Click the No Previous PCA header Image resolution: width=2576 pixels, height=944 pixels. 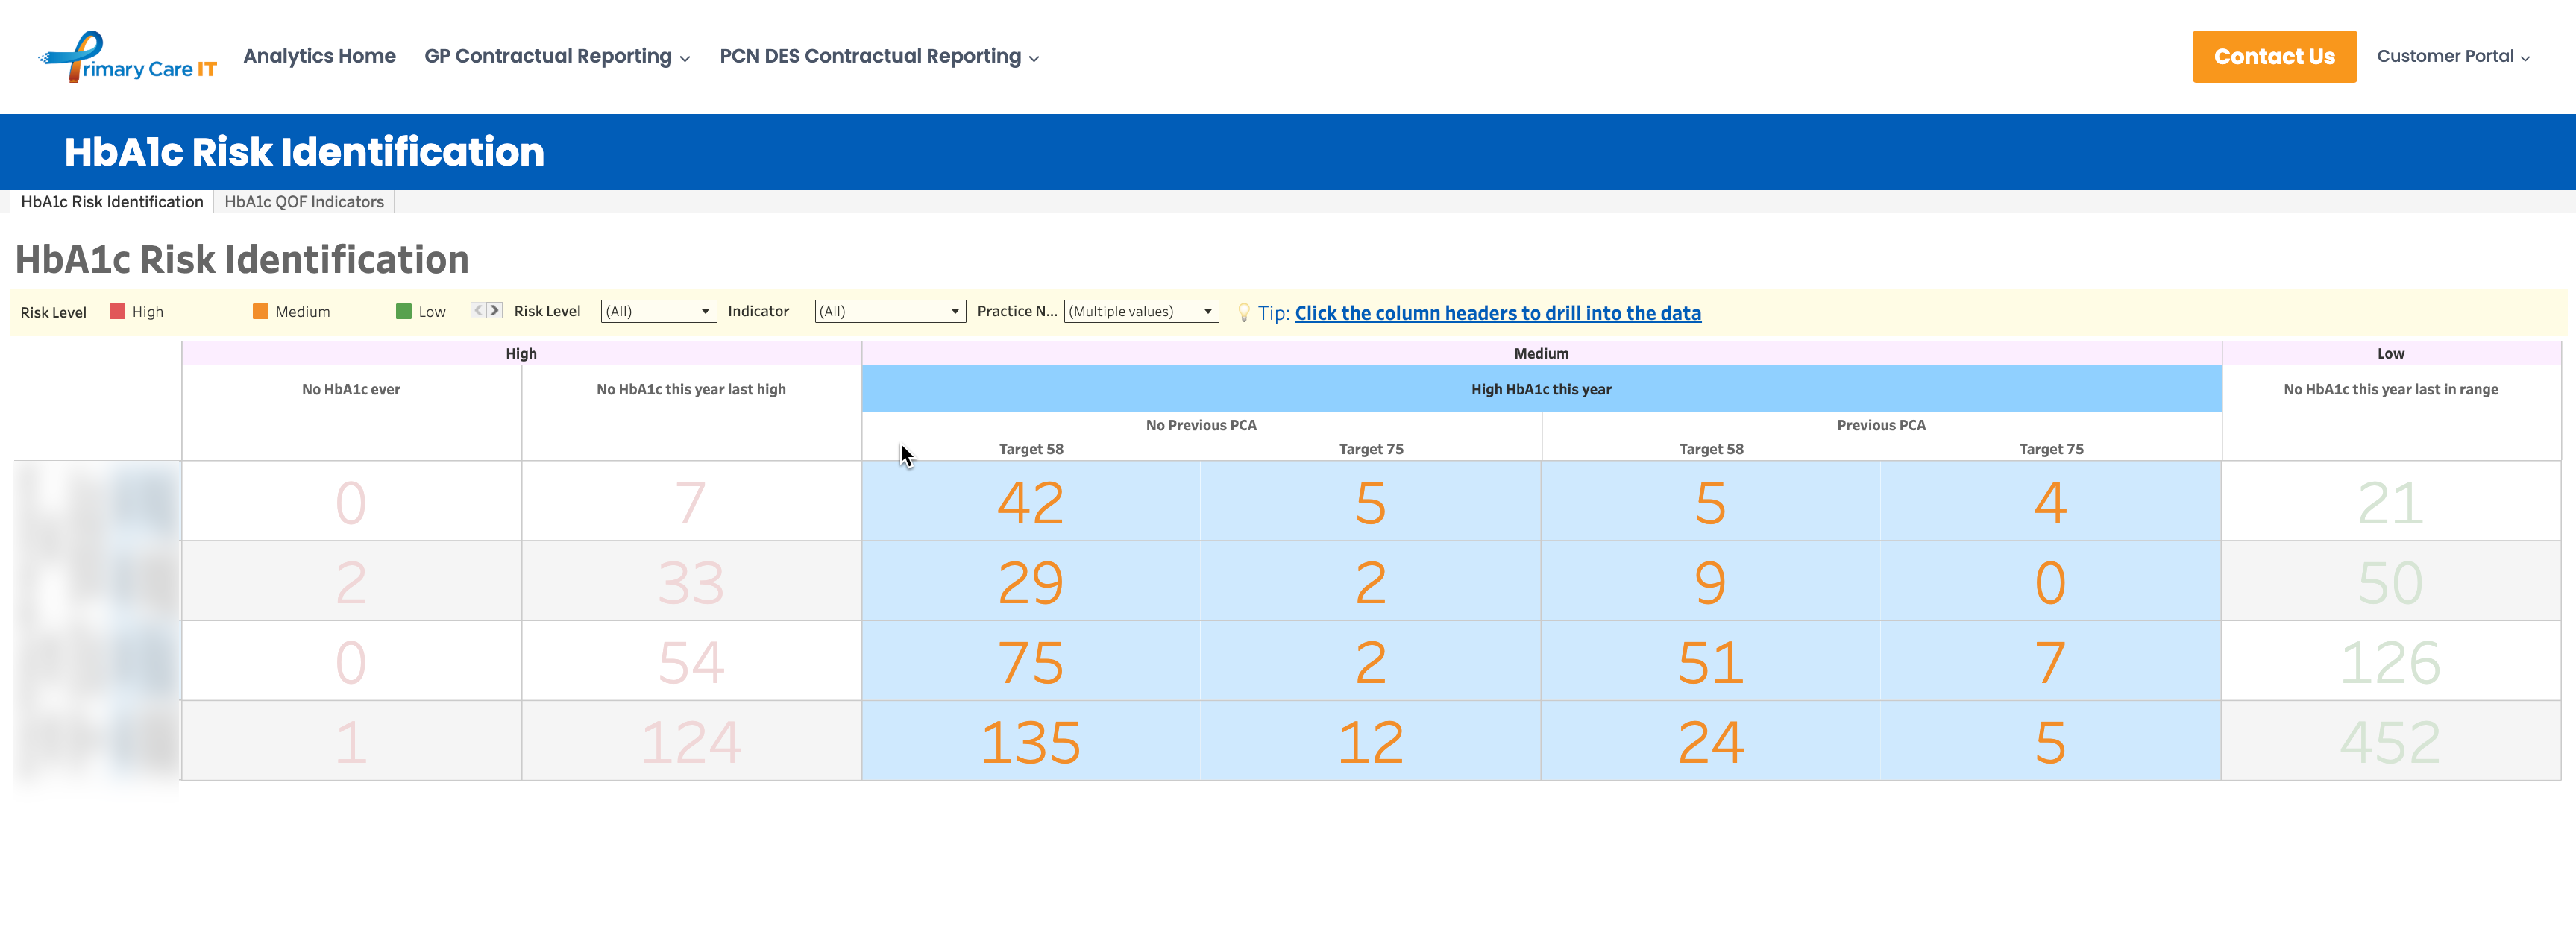(1201, 426)
